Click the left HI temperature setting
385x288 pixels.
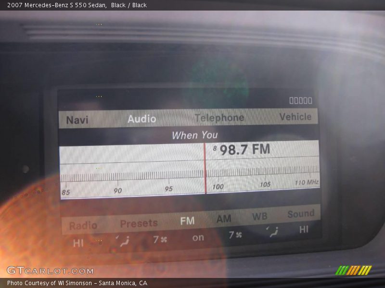(x=78, y=243)
